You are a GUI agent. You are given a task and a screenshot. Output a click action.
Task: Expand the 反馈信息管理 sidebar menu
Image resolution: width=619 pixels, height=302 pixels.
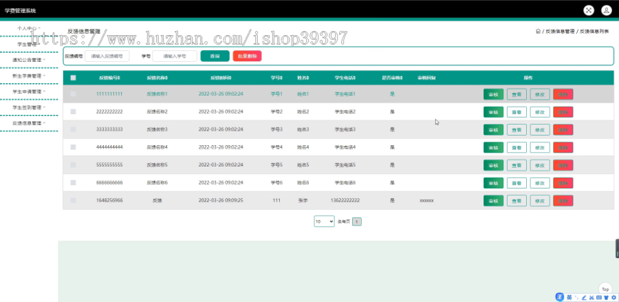[28, 123]
